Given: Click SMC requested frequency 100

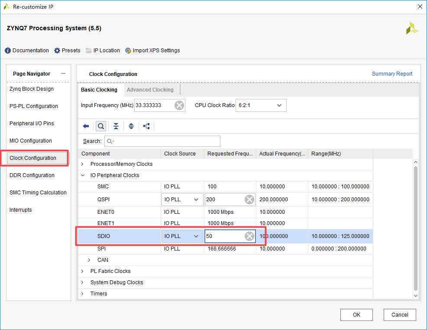Looking at the screenshot, I should [x=212, y=187].
